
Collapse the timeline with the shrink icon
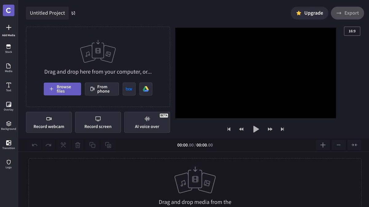pyautogui.click(x=354, y=145)
